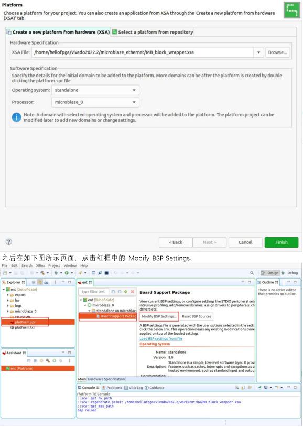Click the green Finish button
Image resolution: width=303 pixels, height=427 pixels.
click(281, 242)
